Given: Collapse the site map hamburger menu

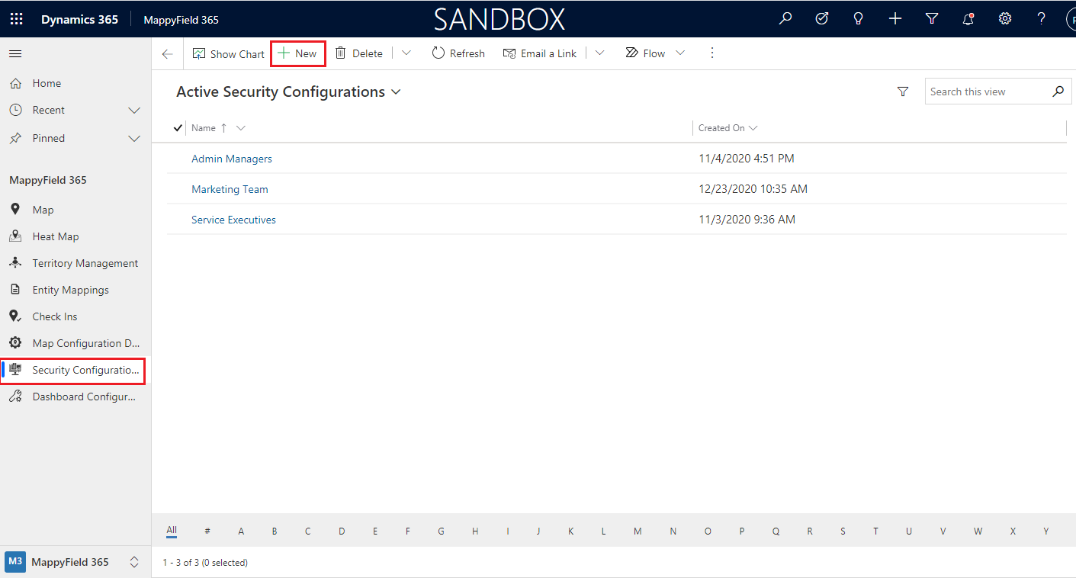Looking at the screenshot, I should coord(15,53).
